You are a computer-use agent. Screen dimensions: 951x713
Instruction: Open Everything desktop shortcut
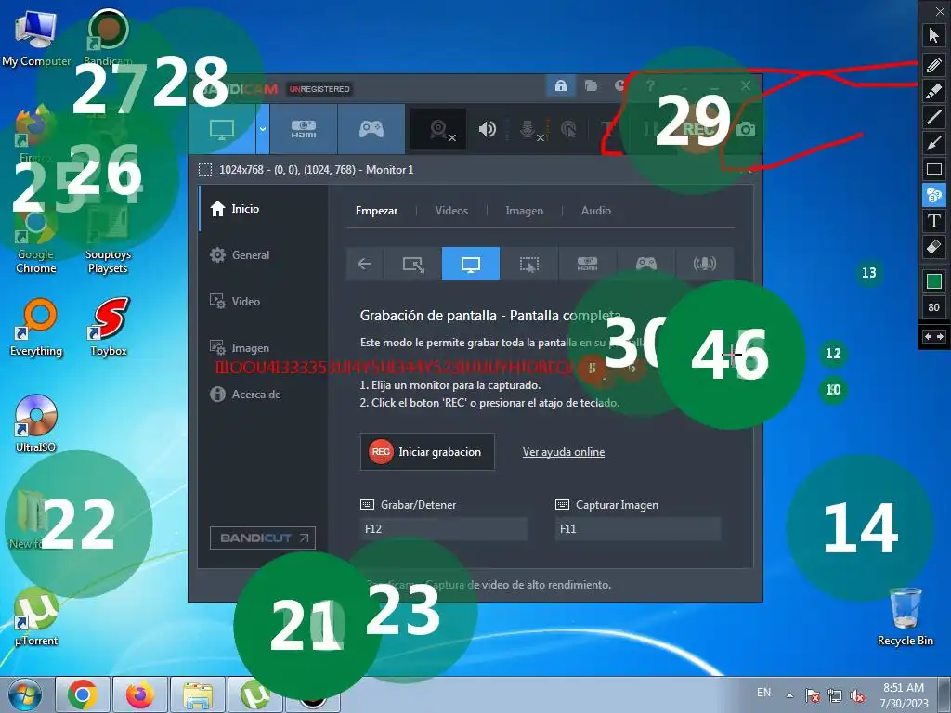pyautogui.click(x=36, y=328)
